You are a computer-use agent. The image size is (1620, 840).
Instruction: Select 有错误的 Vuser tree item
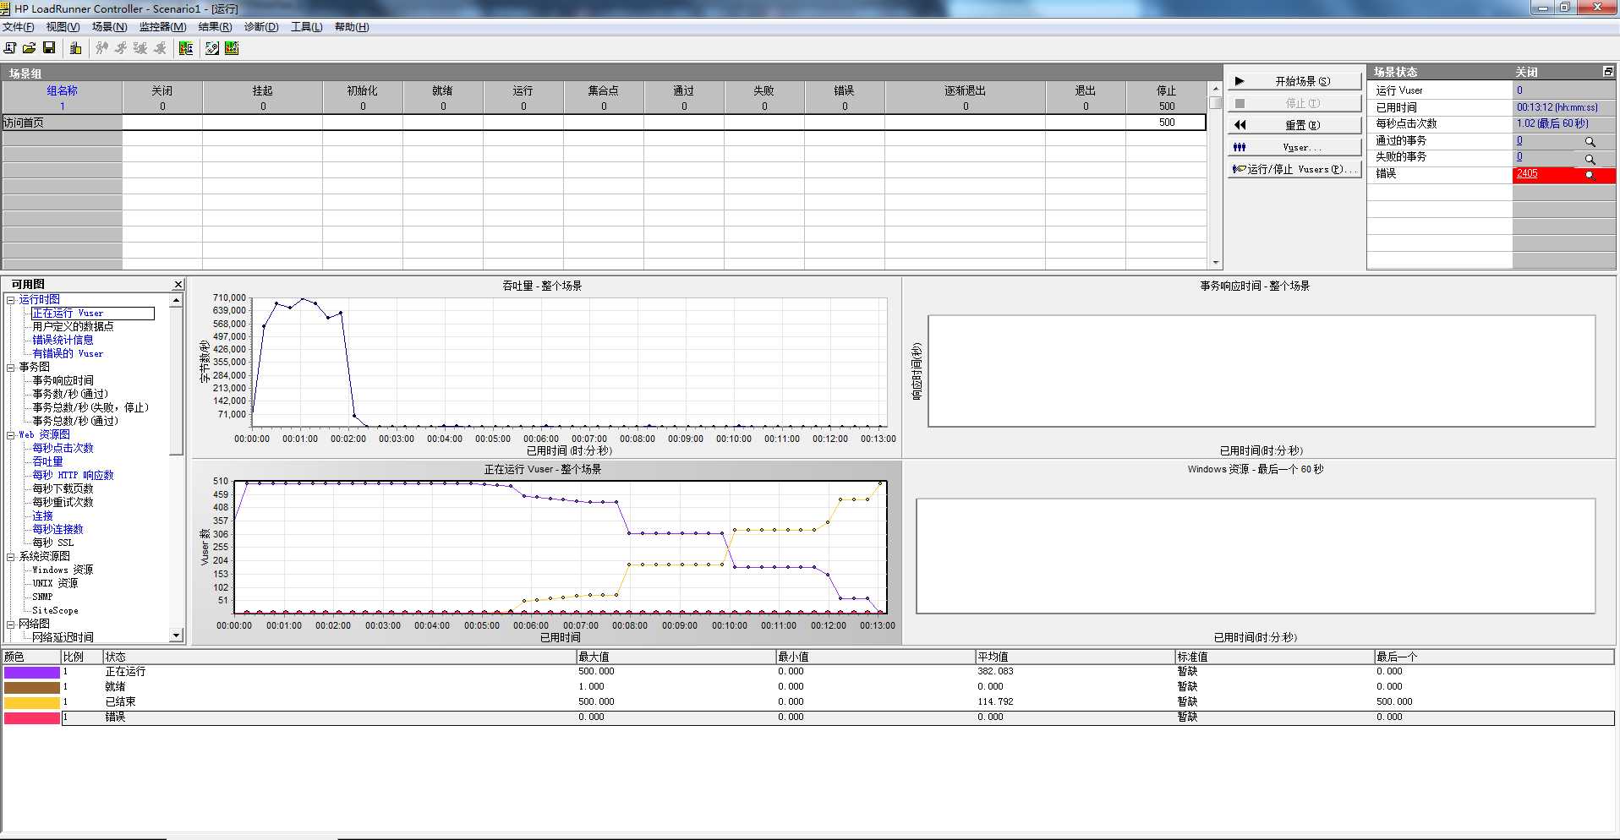[68, 354]
